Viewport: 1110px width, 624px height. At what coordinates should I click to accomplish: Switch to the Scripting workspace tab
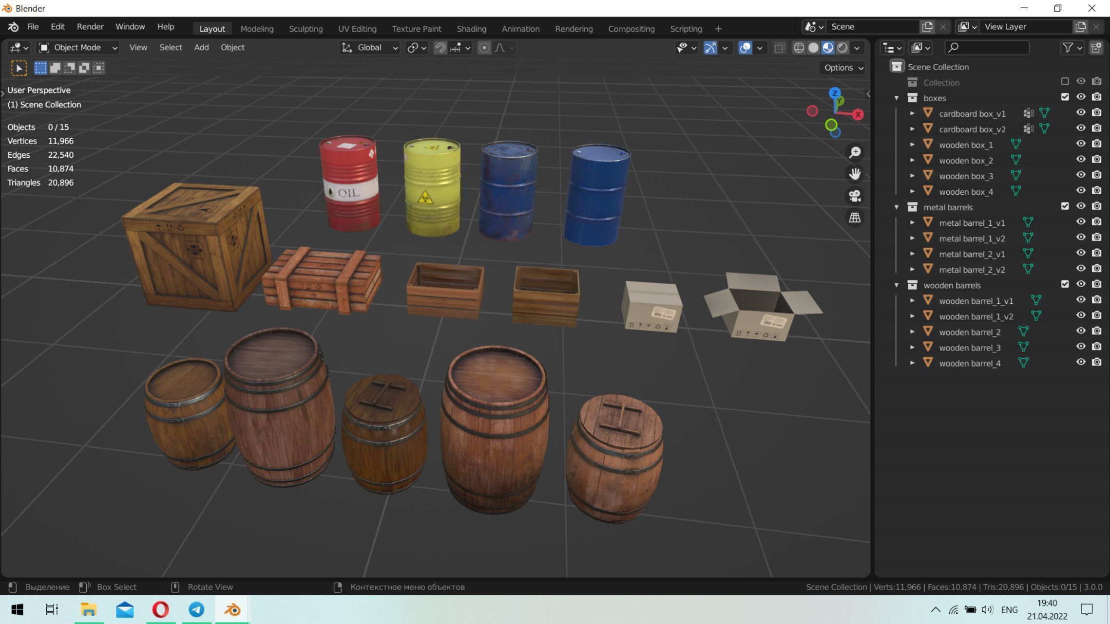[x=686, y=29]
